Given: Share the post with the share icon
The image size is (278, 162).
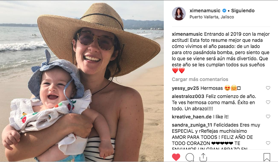Looking at the screenshot, I should pos(203,157).
